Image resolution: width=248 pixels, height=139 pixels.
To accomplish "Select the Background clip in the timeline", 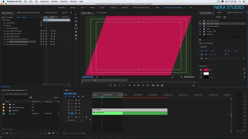I will (130, 113).
